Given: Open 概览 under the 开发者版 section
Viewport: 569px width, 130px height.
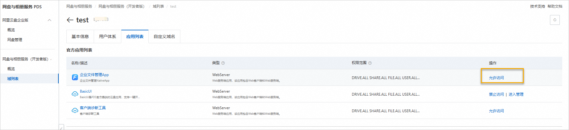Looking at the screenshot, I should tap(11, 69).
